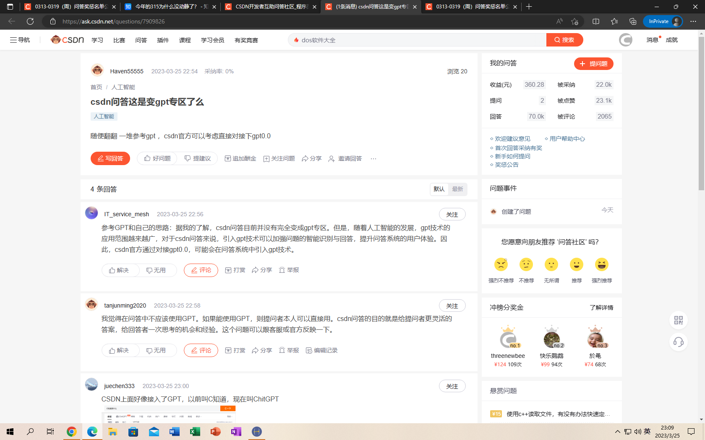The image size is (705, 440).
Task: Select the 无所谓 neutral face emoji
Action: (551, 264)
